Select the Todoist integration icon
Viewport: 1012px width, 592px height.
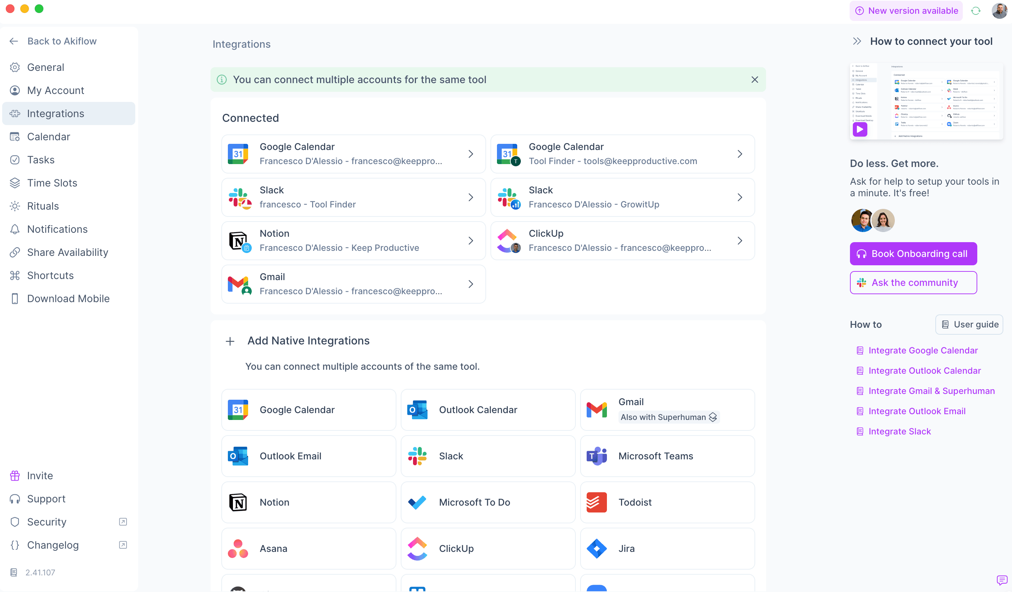coord(597,502)
